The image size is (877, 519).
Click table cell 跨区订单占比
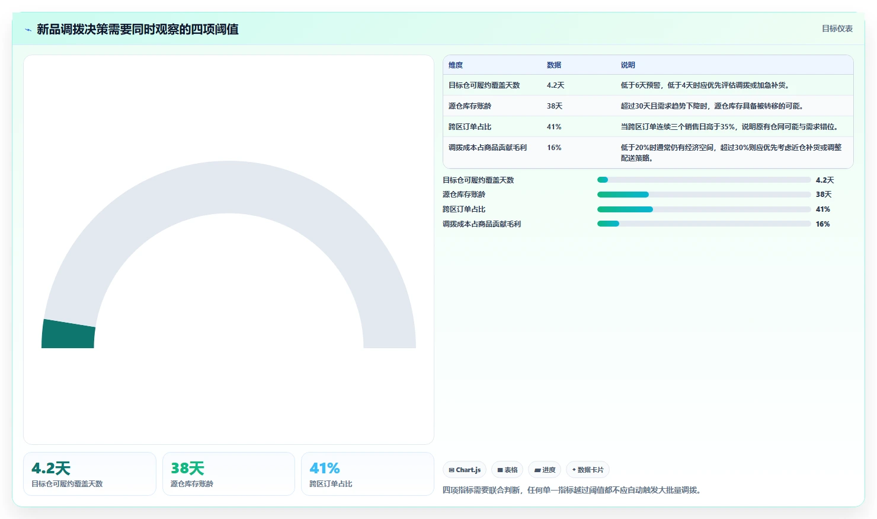click(x=470, y=127)
